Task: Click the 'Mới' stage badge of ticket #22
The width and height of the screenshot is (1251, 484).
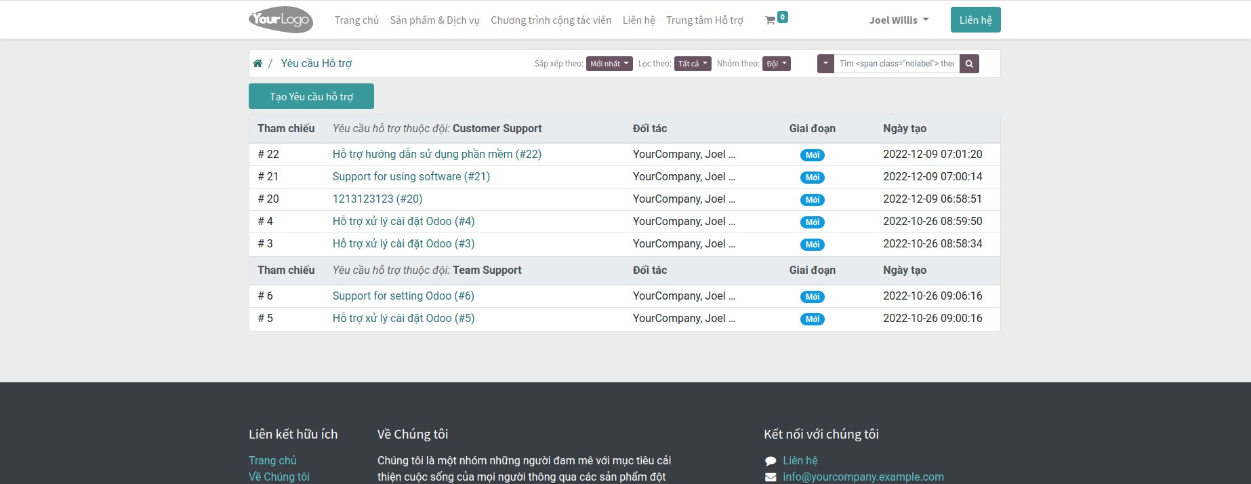Action: [812, 155]
